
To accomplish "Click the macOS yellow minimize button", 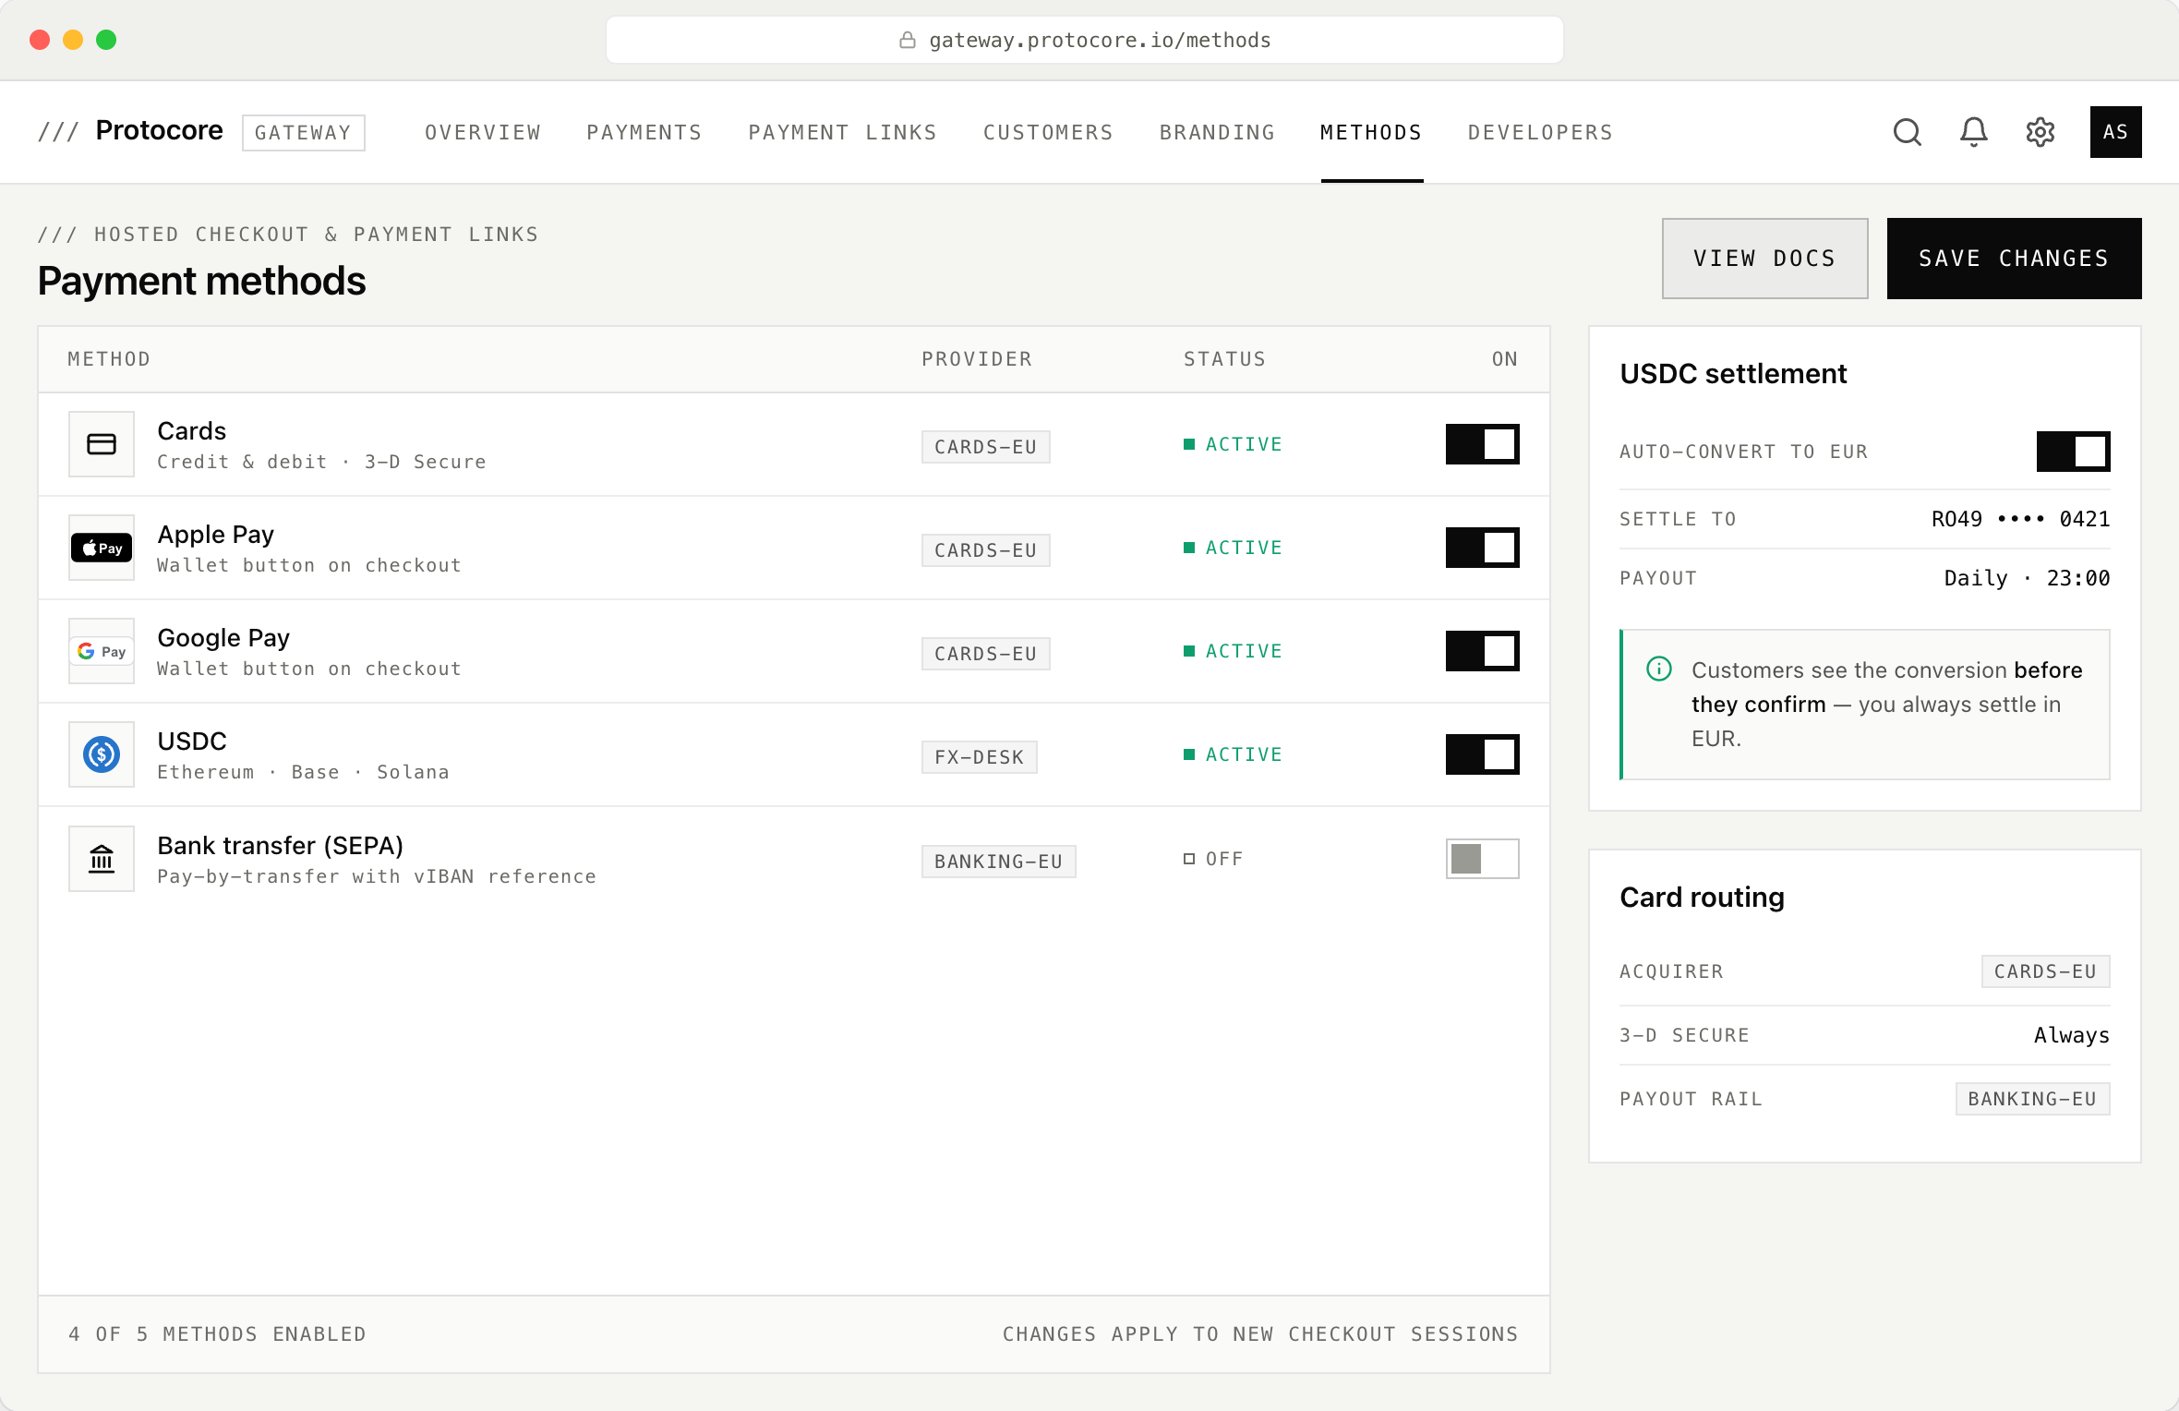I will pyautogui.click(x=73, y=40).
